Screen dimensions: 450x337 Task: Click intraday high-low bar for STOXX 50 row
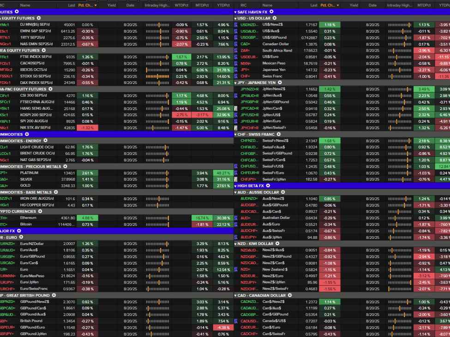157,76
